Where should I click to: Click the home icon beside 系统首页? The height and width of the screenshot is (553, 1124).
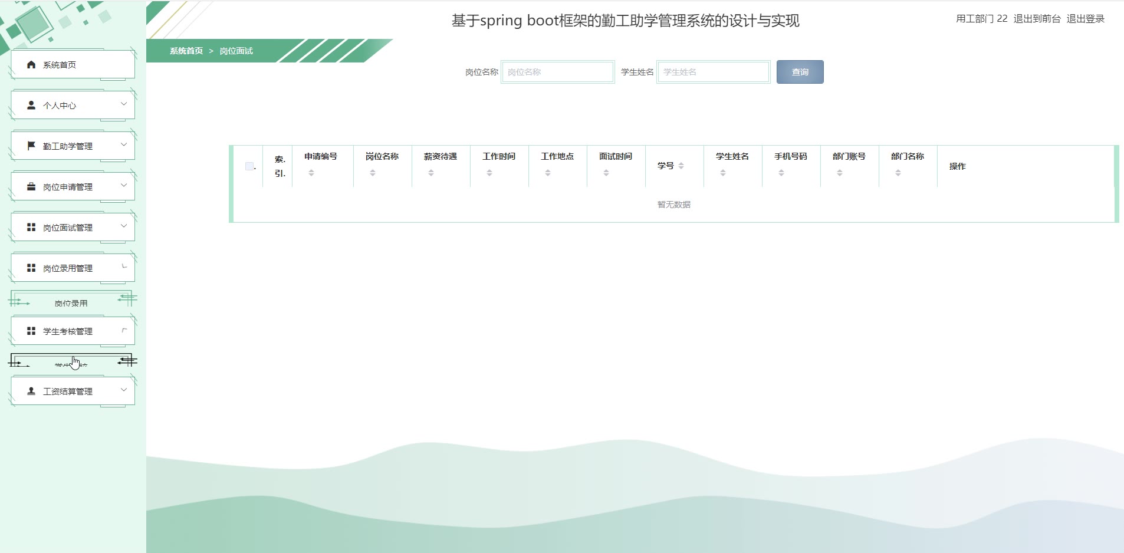(x=31, y=65)
